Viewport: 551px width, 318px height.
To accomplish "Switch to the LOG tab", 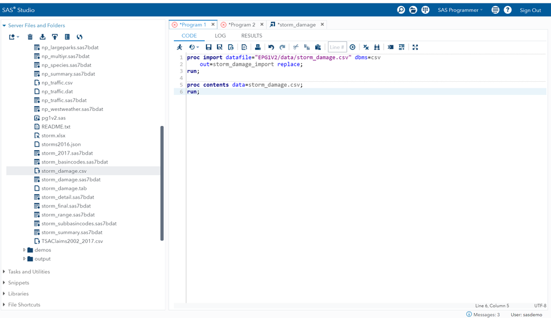I will [x=220, y=36].
